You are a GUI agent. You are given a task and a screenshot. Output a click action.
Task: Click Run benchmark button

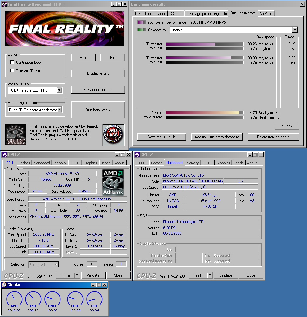[98, 110]
